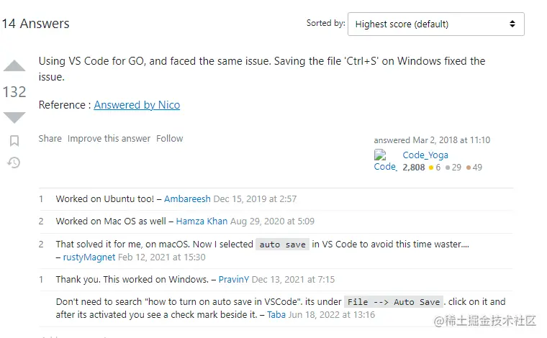Open Taba's profile link
Screen dimensions: 547x338
(276, 315)
